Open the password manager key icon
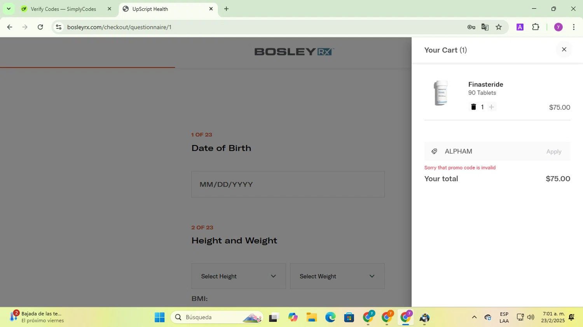The image size is (583, 327). pos(471,27)
